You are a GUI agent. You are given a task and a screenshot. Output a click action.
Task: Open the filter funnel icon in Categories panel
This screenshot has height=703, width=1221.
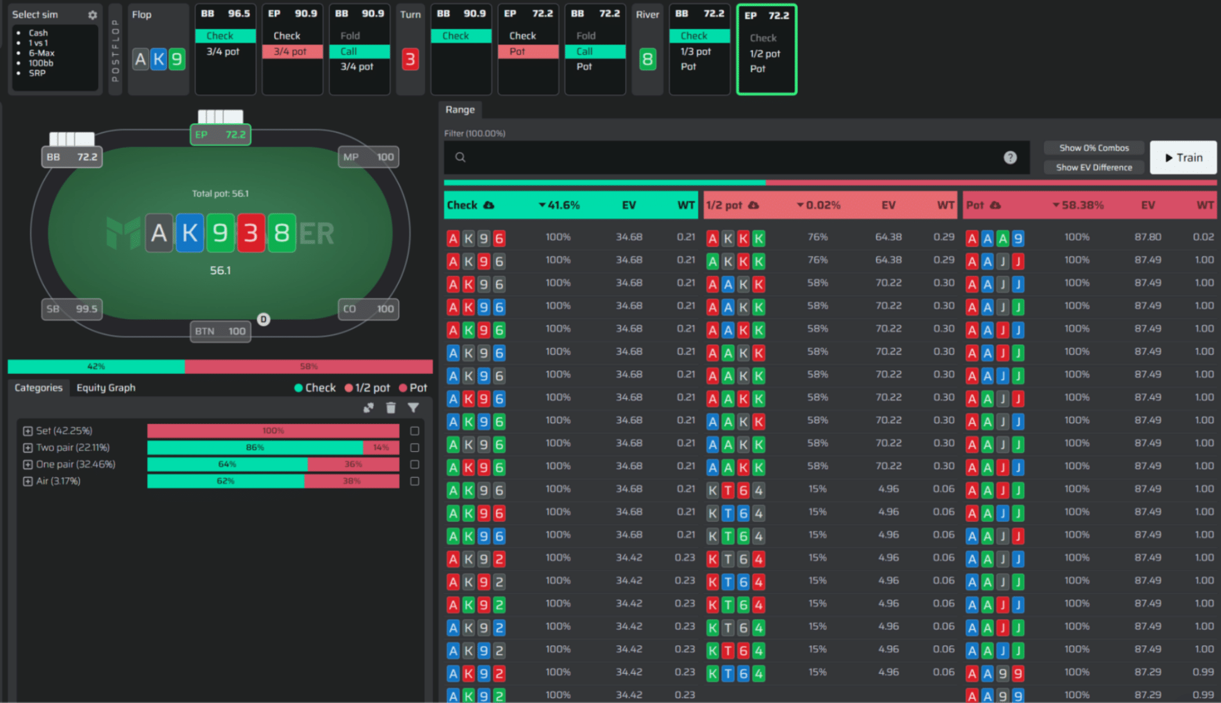pos(414,408)
